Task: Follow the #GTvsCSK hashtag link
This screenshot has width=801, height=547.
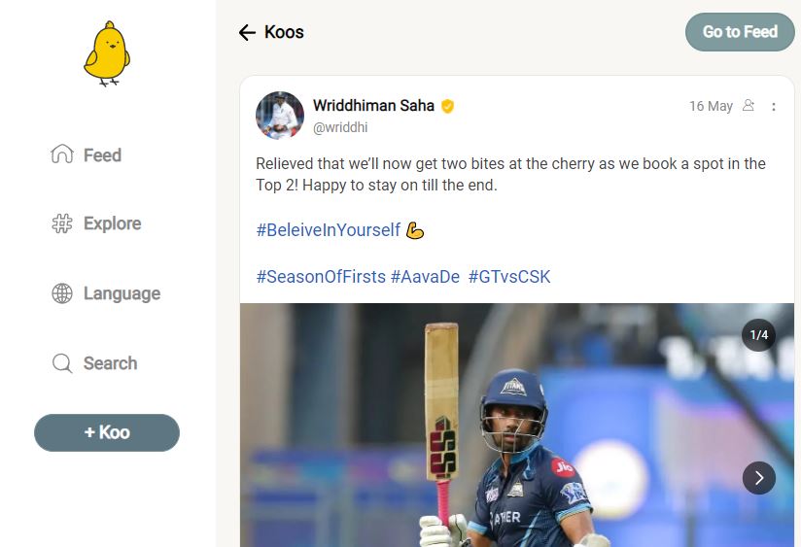Action: (x=509, y=277)
